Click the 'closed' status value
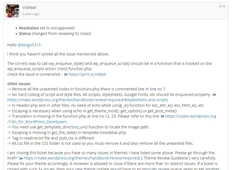 click(85, 34)
